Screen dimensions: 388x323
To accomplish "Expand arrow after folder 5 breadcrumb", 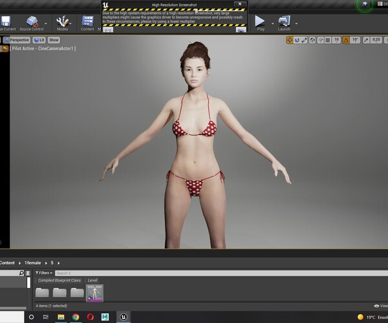I will [59, 263].
